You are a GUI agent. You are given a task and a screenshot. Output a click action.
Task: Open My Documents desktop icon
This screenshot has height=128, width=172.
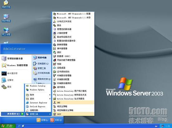point(6,4)
